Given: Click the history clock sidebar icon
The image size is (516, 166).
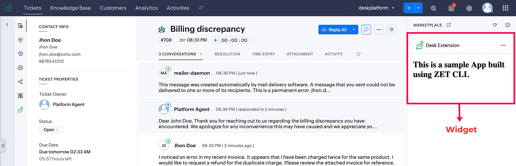Looking at the screenshot, I should pyautogui.click(x=20, y=54).
